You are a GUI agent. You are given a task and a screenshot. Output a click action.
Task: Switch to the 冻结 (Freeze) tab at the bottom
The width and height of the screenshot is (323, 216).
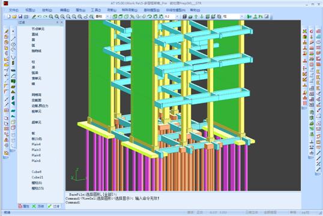tap(38, 206)
